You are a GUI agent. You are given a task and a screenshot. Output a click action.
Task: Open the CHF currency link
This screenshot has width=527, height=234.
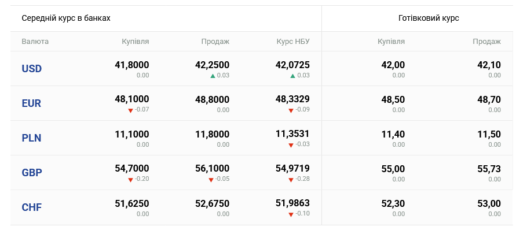coord(31,207)
